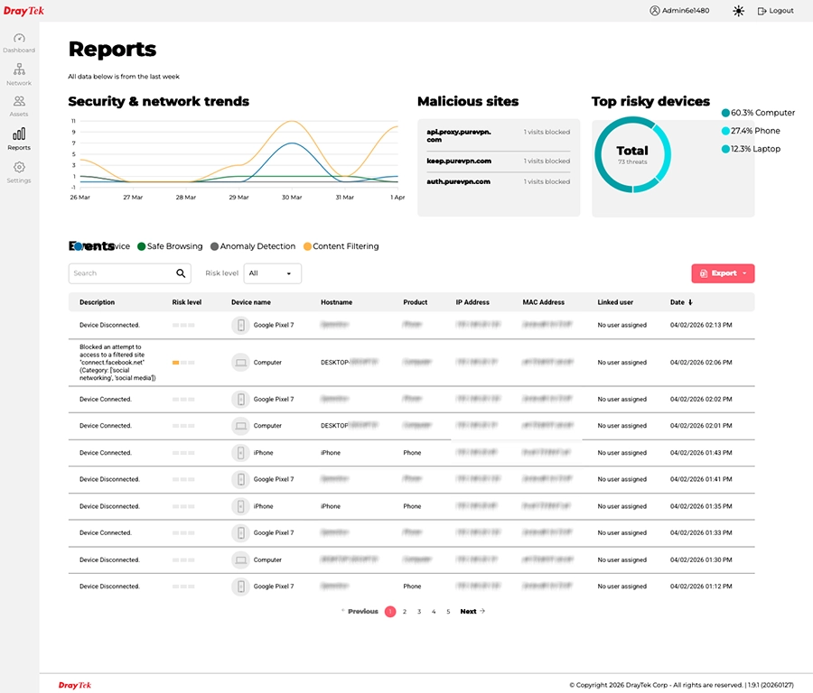The image size is (813, 693).
Task: Click the magnifier search icon
Action: [x=181, y=273]
